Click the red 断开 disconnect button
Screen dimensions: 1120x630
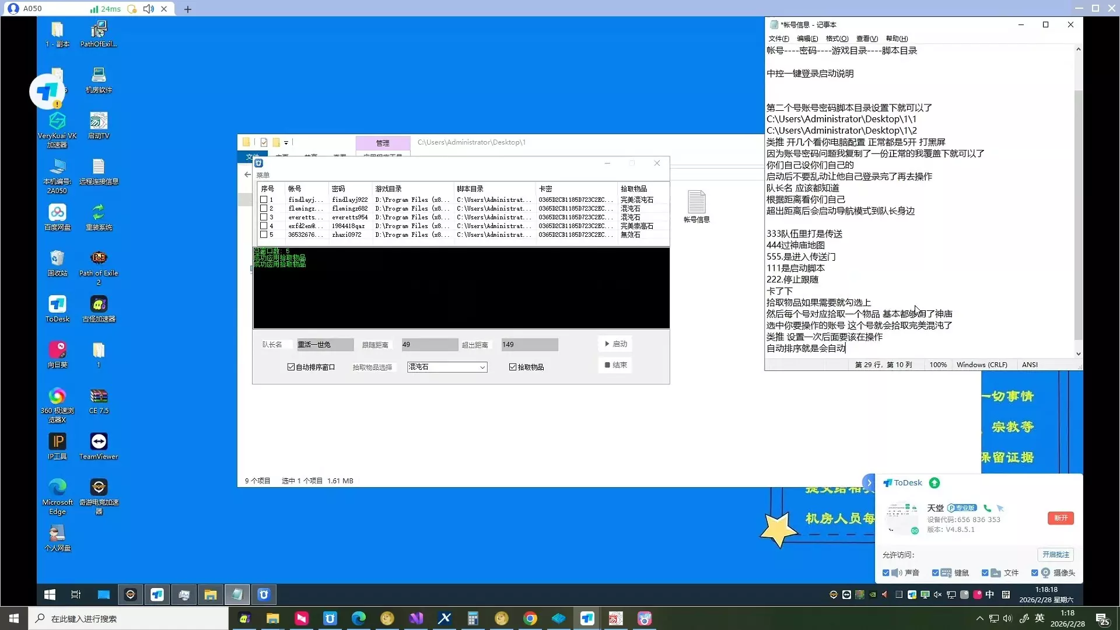click(x=1060, y=518)
